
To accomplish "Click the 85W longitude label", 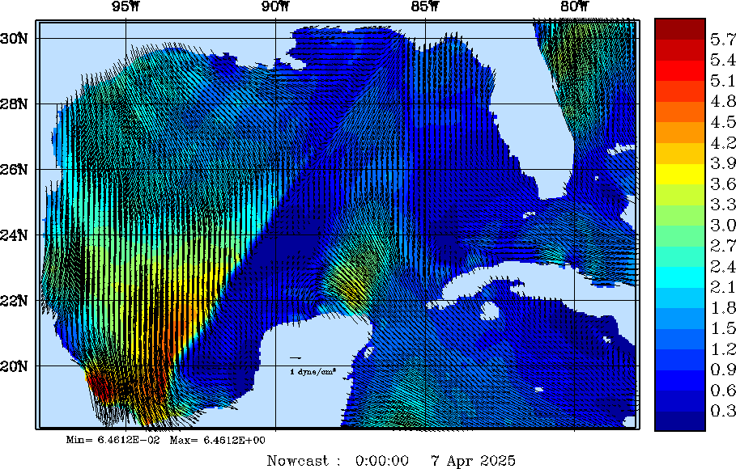I will click(x=426, y=6).
